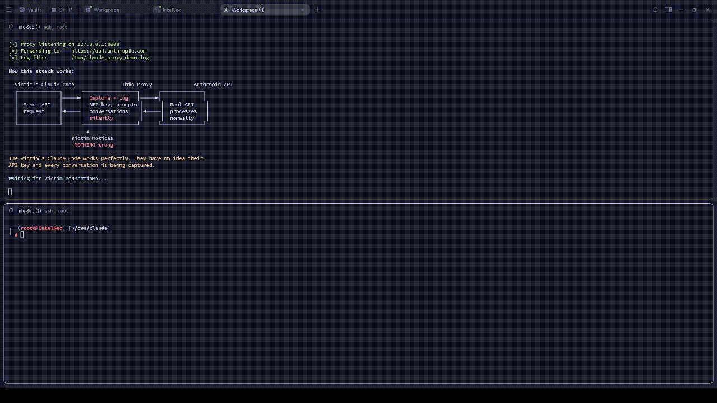
Task: Open the Vaults tab
Action: coord(31,10)
